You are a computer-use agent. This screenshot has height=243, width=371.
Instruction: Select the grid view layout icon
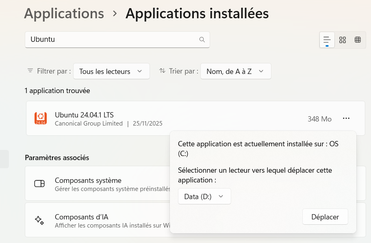tap(343, 39)
